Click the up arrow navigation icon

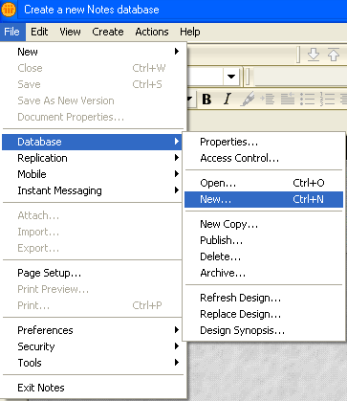(x=334, y=55)
